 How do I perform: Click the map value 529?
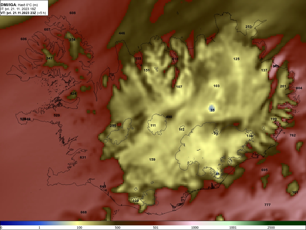click(x=57, y=115)
